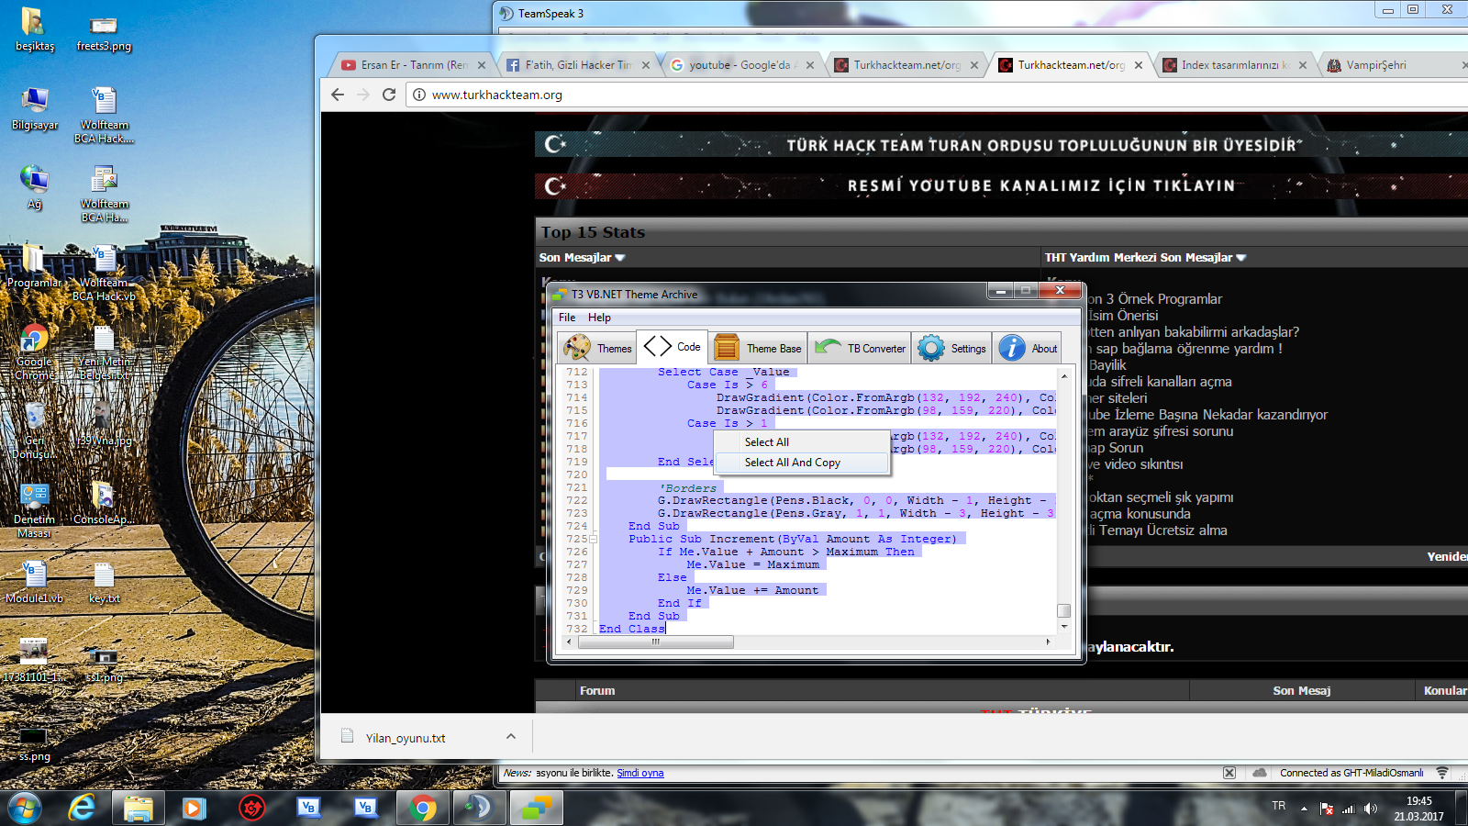
Task: Click the code editor vertical scrollbar thumb
Action: click(x=1064, y=610)
